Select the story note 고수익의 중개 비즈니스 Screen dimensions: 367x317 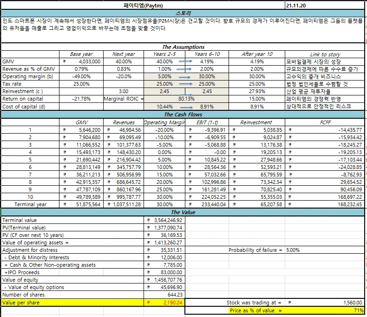(x=325, y=76)
